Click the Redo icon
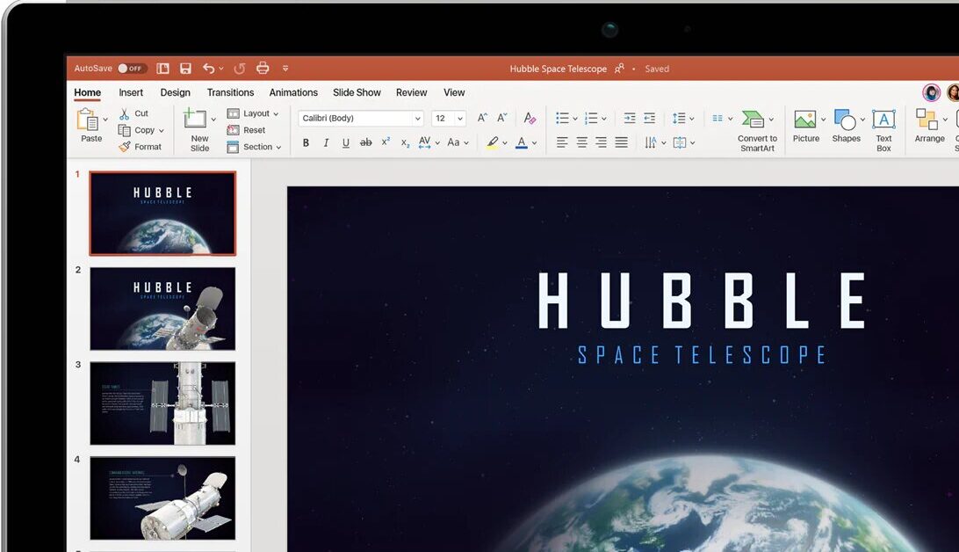This screenshot has height=552, width=959. [239, 69]
